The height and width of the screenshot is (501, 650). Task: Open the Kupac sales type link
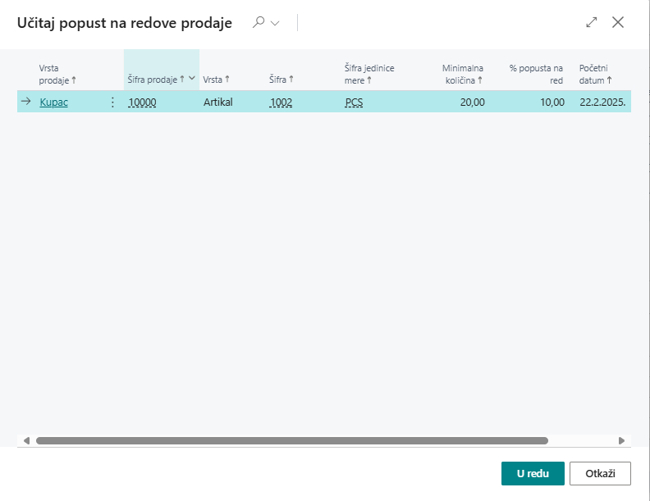(54, 102)
